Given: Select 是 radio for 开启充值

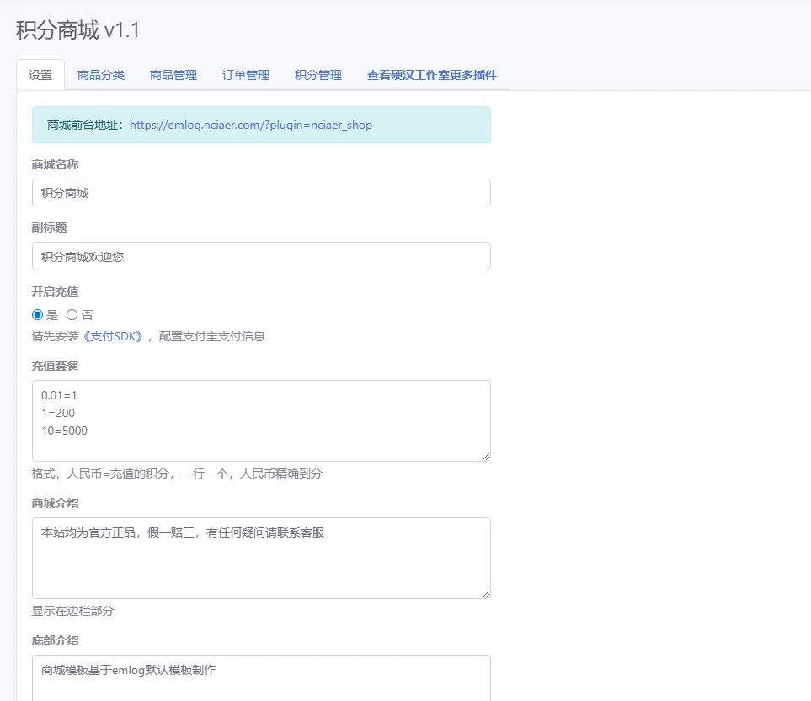Looking at the screenshot, I should coord(37,314).
